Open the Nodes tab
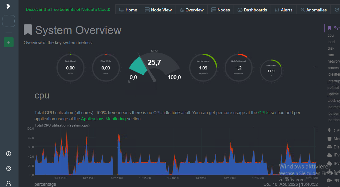 pyautogui.click(x=221, y=10)
